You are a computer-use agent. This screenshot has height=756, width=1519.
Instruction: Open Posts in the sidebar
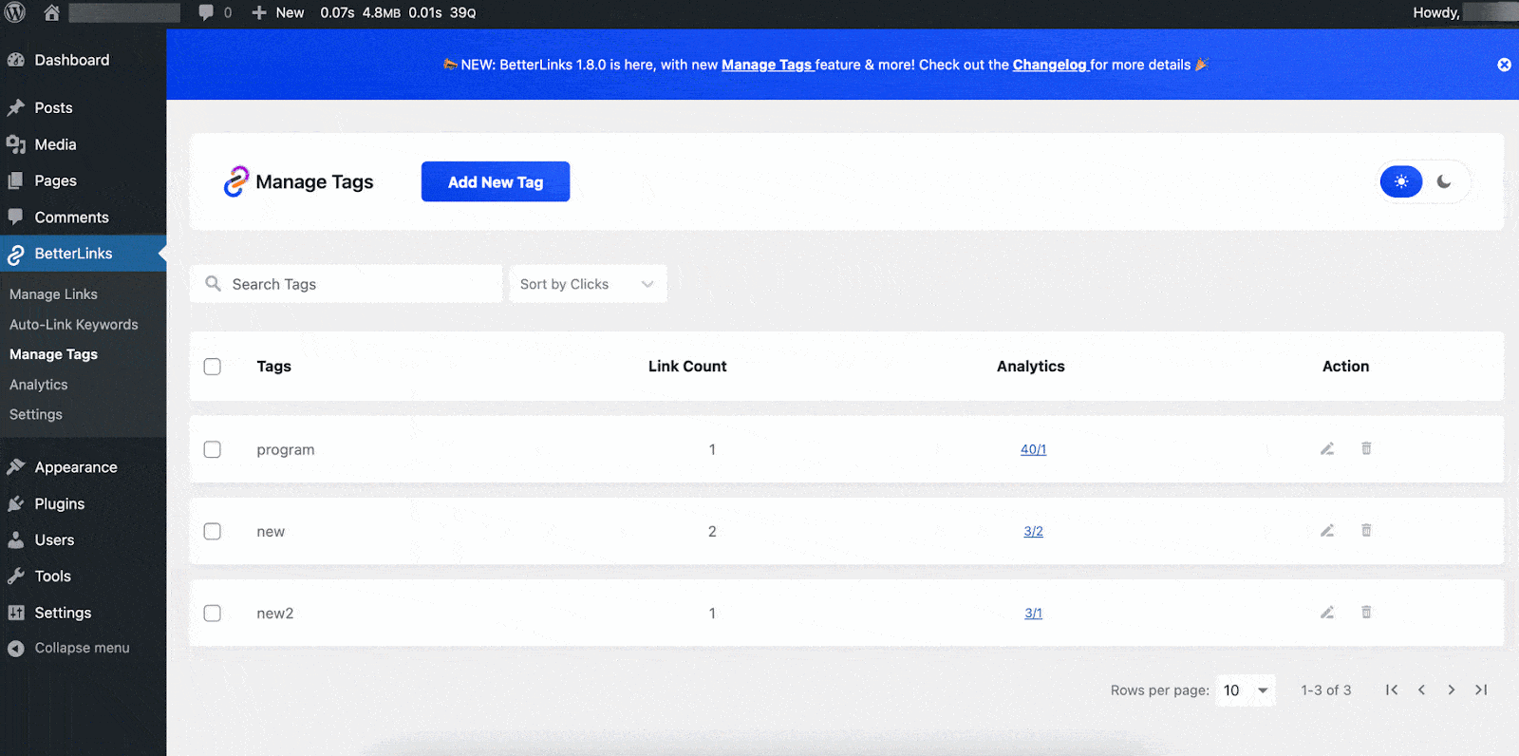pyautogui.click(x=83, y=107)
